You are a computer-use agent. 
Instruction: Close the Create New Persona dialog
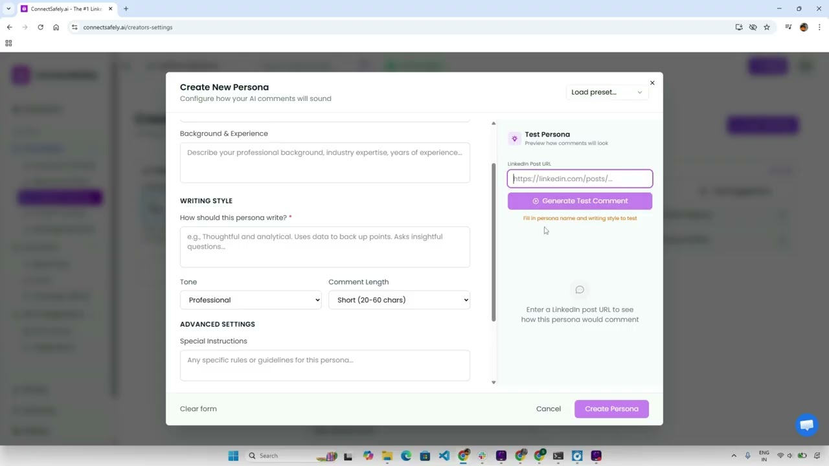(x=652, y=83)
